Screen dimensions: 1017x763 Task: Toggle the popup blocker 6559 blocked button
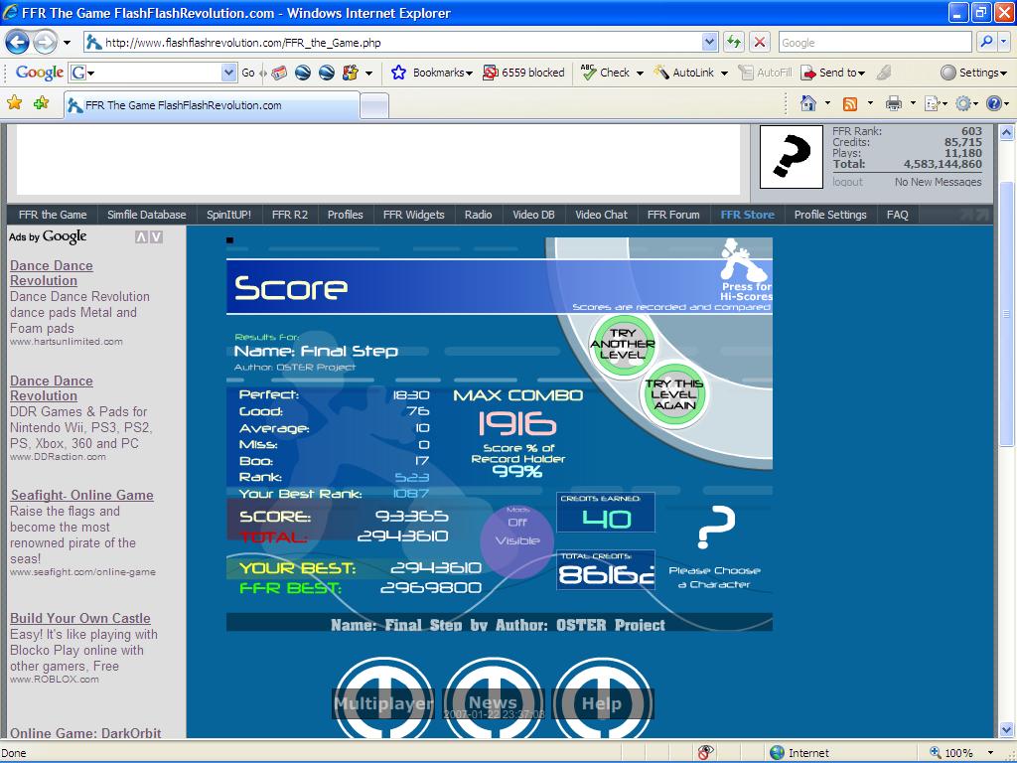(x=524, y=73)
